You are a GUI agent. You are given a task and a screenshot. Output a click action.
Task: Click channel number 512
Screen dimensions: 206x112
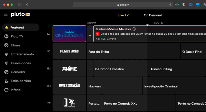point(48,103)
